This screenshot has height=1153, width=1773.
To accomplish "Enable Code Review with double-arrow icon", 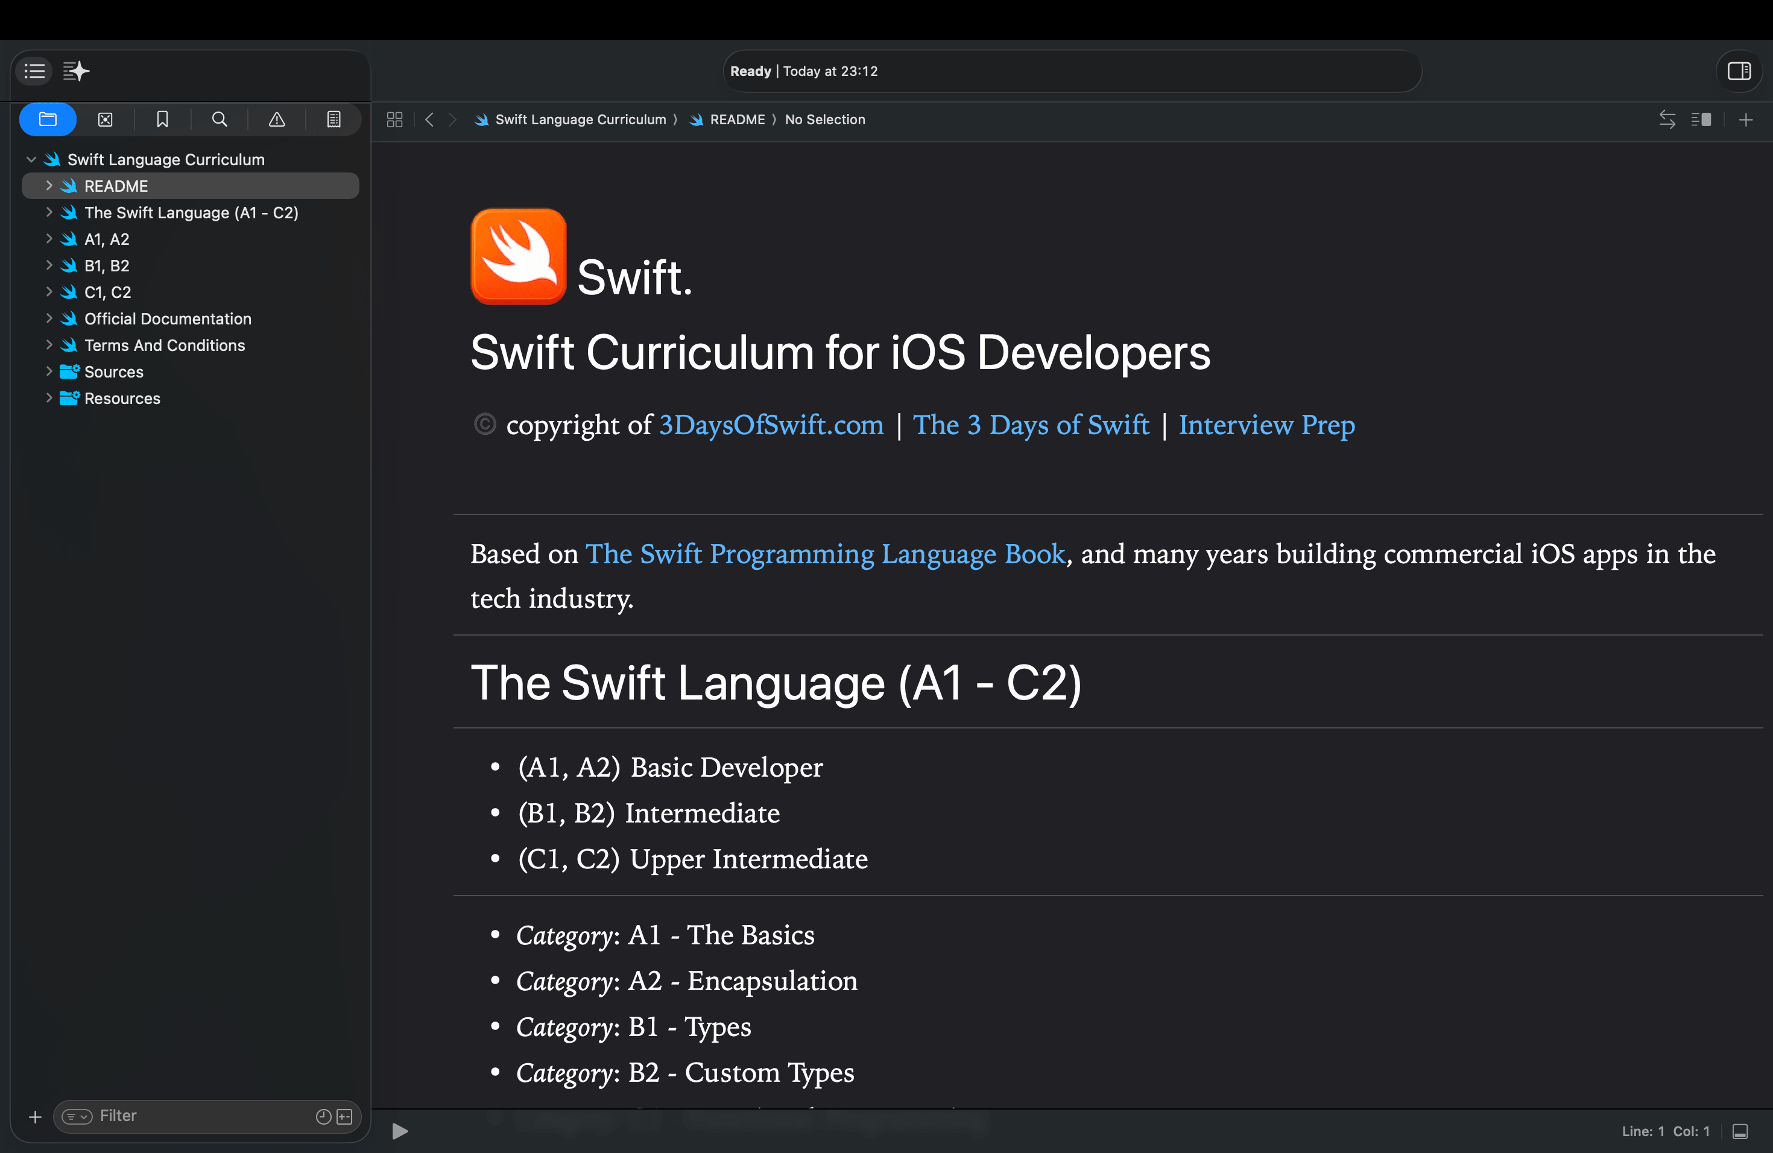I will 1667,119.
